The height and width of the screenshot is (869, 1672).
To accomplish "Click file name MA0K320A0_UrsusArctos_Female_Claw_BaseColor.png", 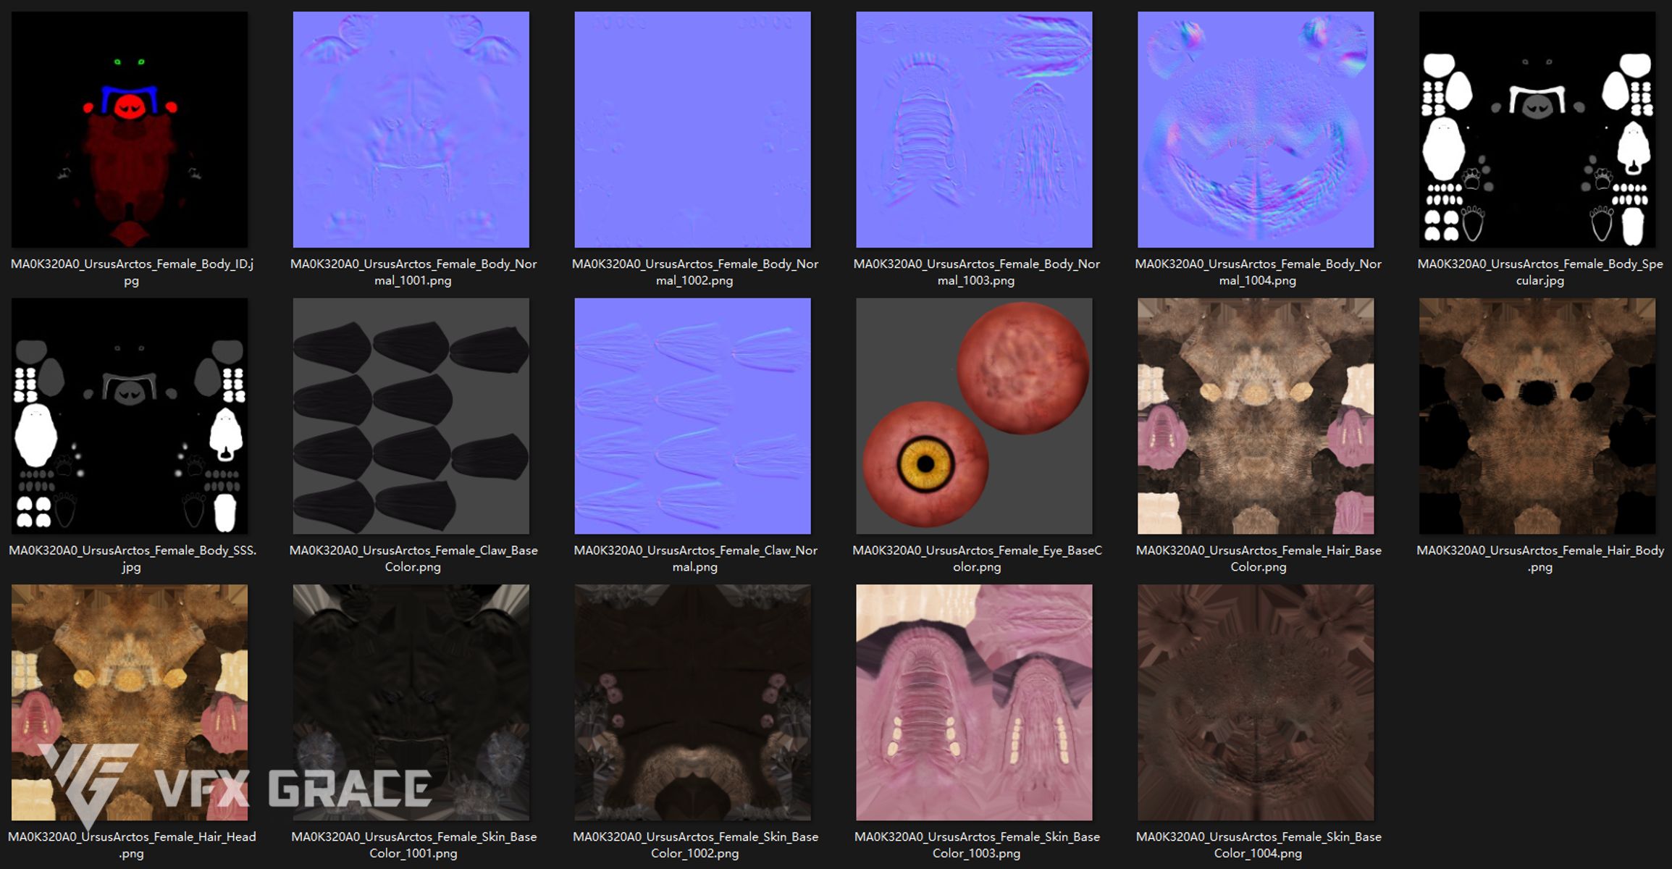I will [x=413, y=558].
